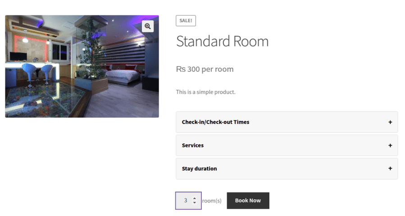The width and height of the screenshot is (405, 216).
Task: Expand the Services accordion panel
Action: (193, 146)
